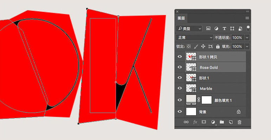This screenshot has width=271, height=140.
Task: Hide the Marble layer visibility eye
Action: pyautogui.click(x=180, y=88)
